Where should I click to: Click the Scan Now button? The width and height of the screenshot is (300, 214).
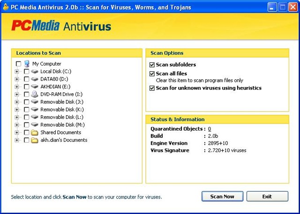(x=222, y=196)
